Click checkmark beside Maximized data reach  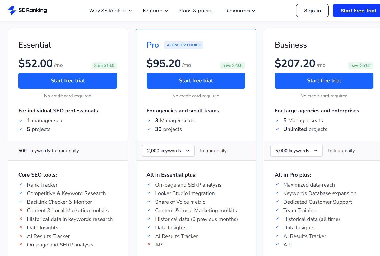277,184
